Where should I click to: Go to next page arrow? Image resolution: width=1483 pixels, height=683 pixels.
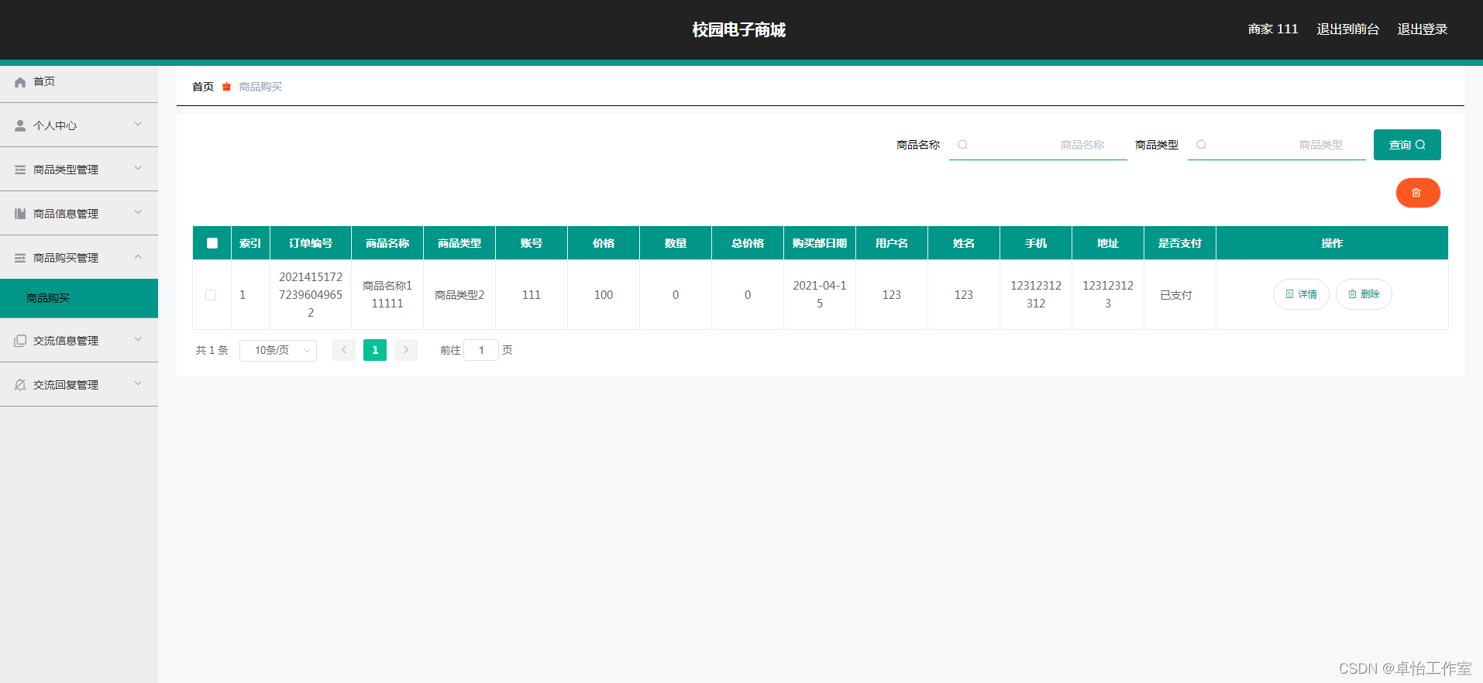406,350
